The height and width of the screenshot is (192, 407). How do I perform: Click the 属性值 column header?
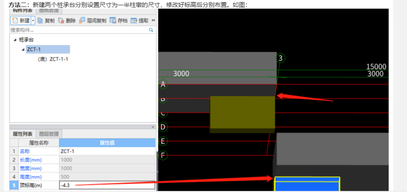tap(107, 143)
